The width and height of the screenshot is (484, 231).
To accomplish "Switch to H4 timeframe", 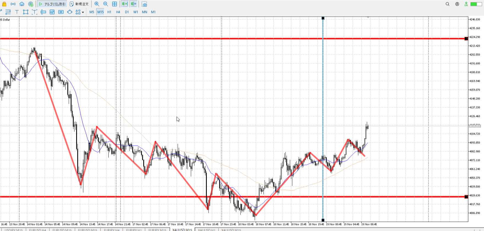I will (118, 12).
